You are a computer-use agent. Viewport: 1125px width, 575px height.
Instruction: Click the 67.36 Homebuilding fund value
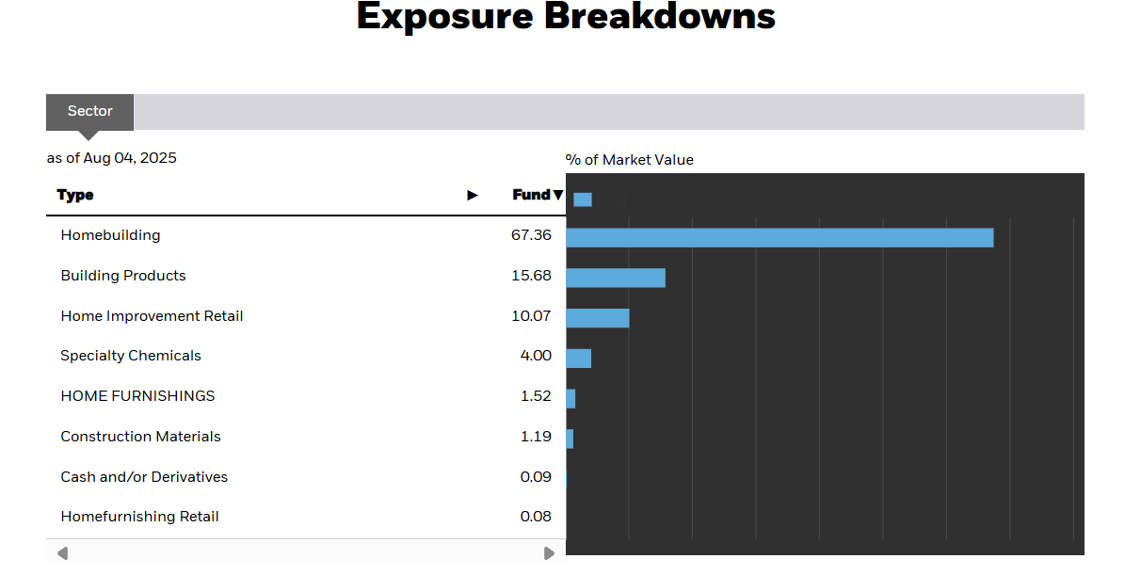click(x=531, y=235)
